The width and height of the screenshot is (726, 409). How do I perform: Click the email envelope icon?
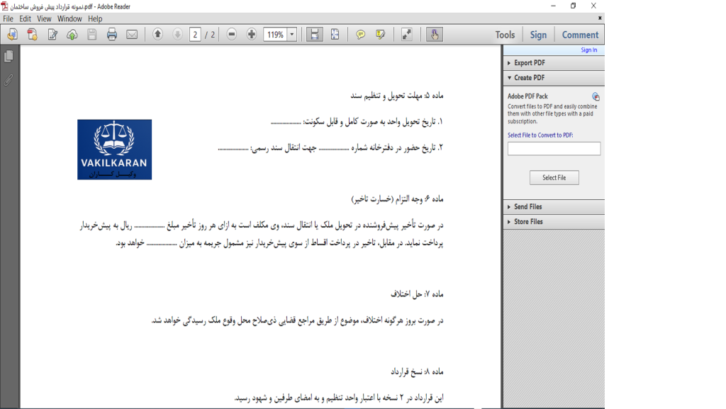click(132, 35)
